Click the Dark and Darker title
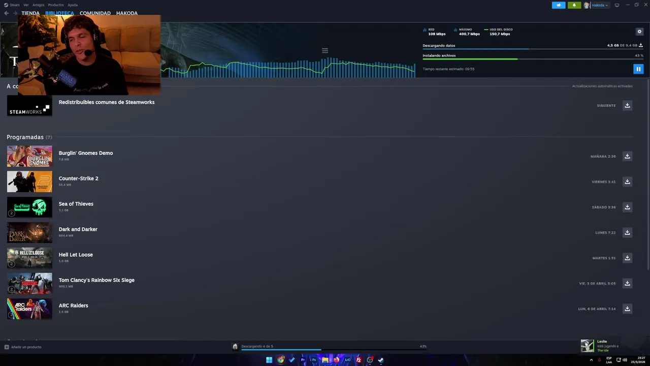The width and height of the screenshot is (650, 366). tap(78, 229)
